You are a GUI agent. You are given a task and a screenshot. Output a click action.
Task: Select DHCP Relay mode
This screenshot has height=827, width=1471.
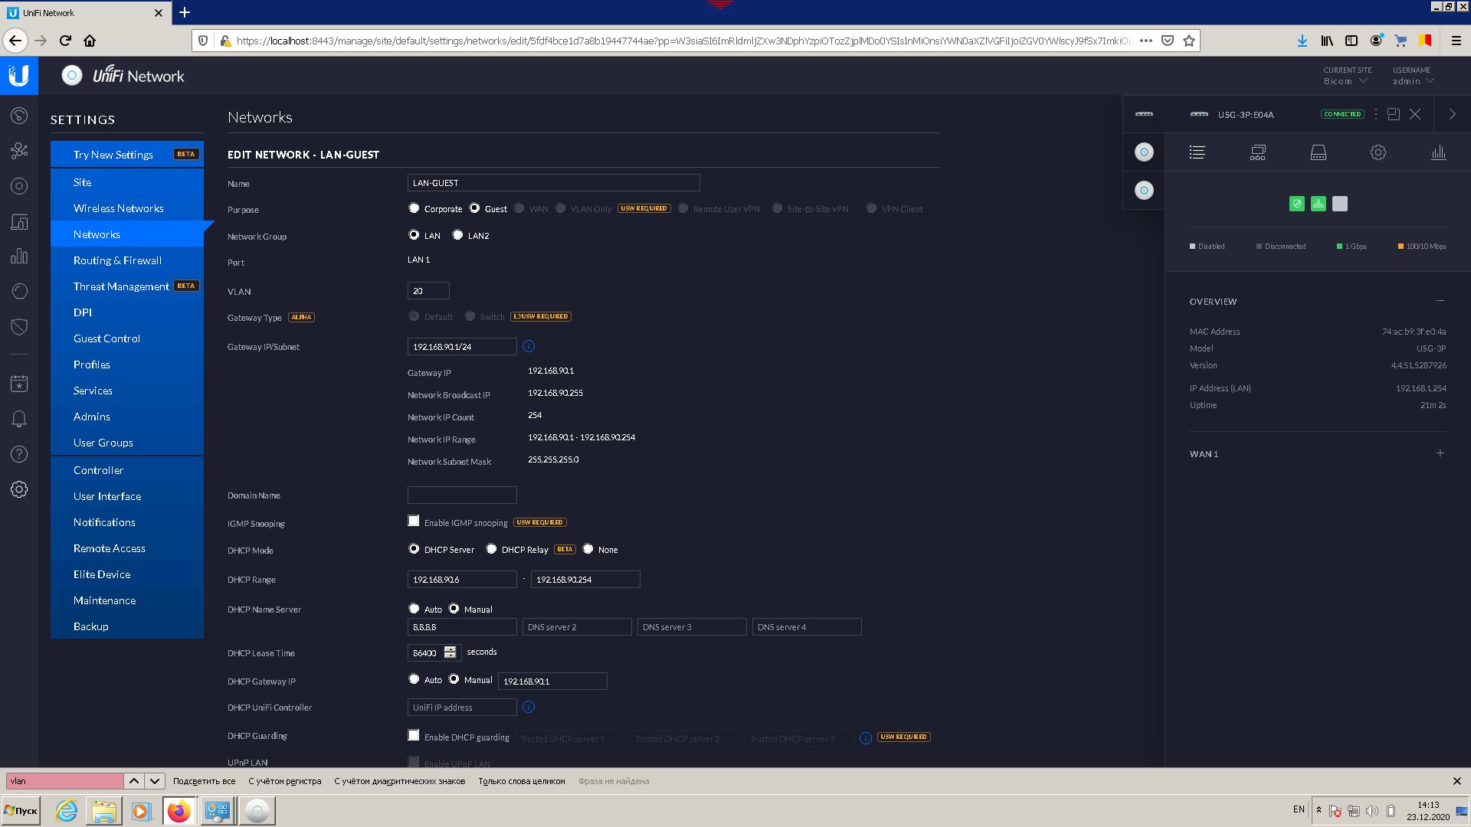click(x=491, y=549)
